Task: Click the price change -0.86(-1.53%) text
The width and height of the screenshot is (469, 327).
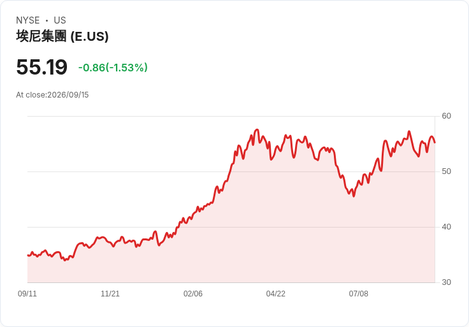Action: 113,68
